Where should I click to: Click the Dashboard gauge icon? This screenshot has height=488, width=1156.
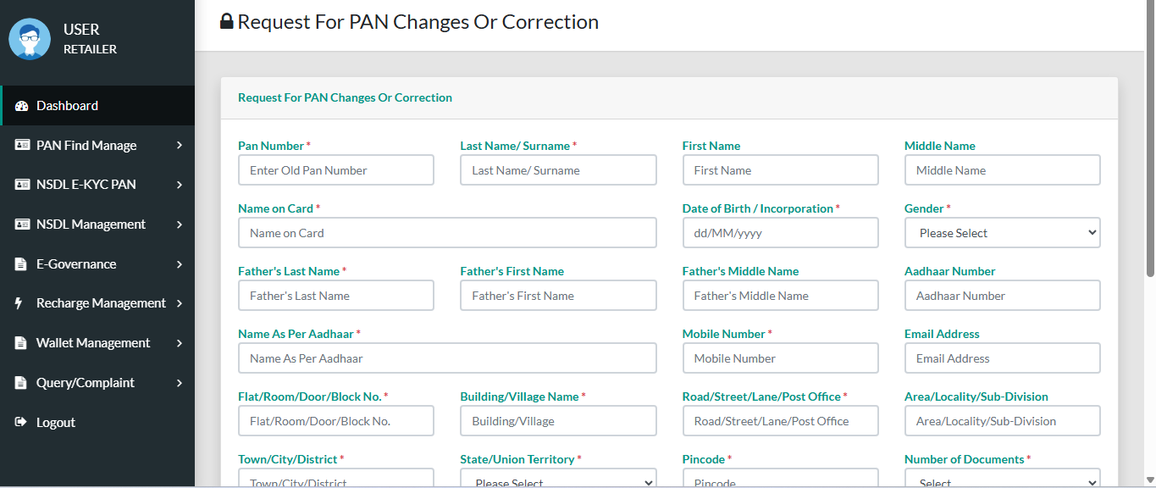tap(22, 106)
